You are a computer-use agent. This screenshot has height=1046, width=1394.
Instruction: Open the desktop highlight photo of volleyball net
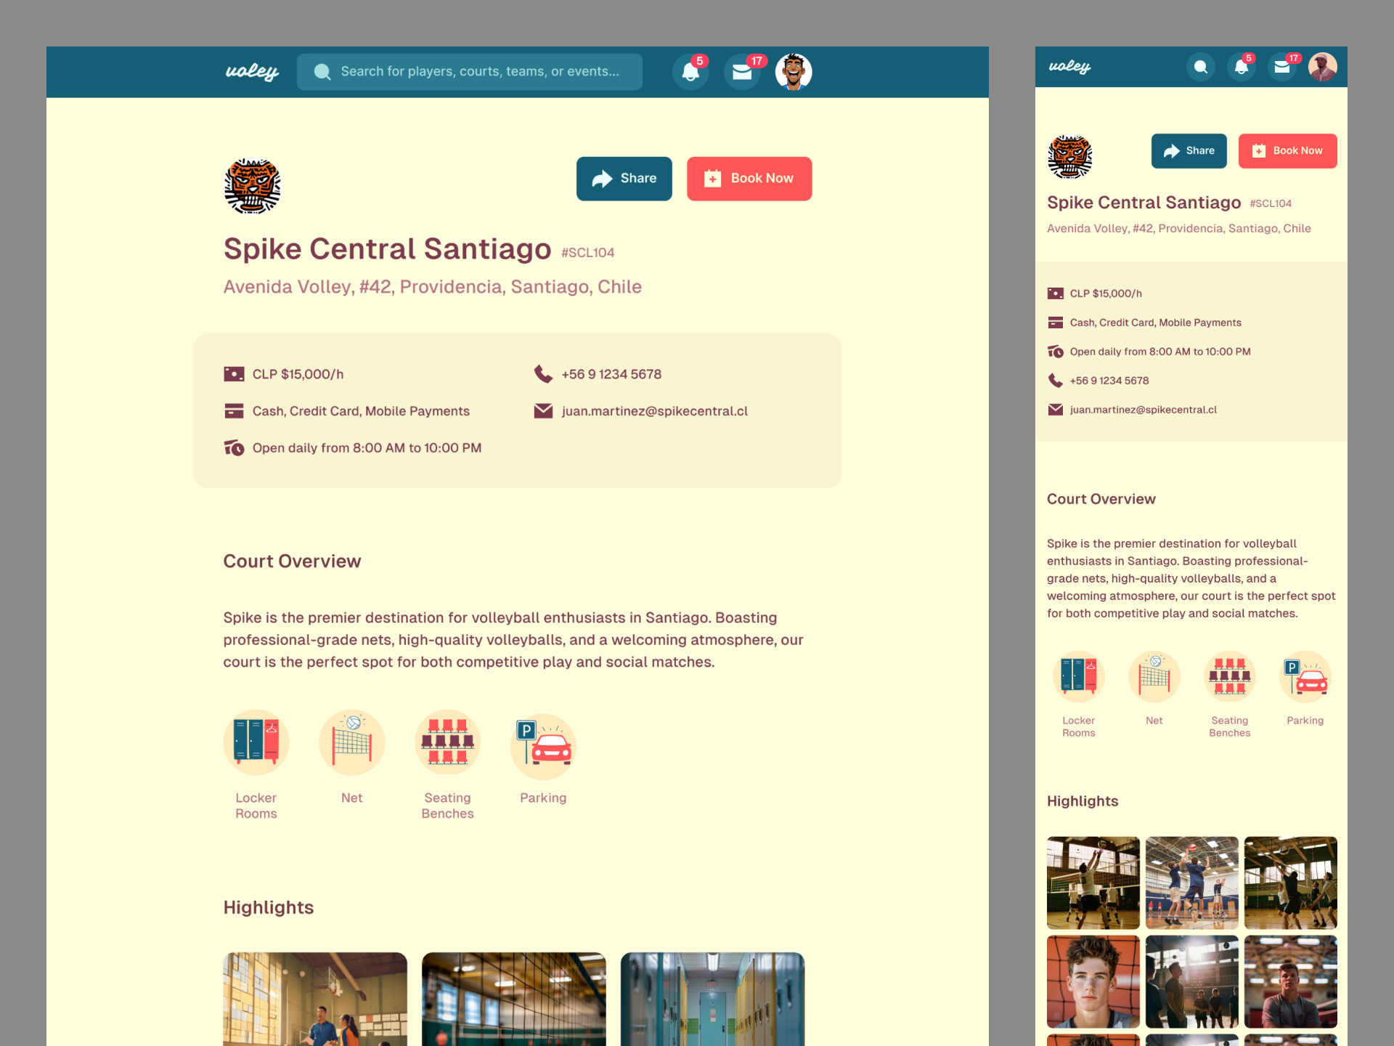pyautogui.click(x=514, y=1000)
